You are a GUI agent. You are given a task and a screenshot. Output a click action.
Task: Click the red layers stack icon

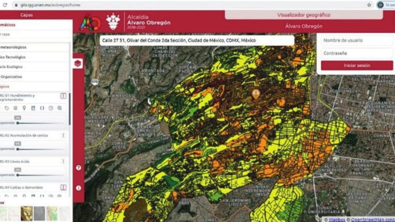[78, 64]
